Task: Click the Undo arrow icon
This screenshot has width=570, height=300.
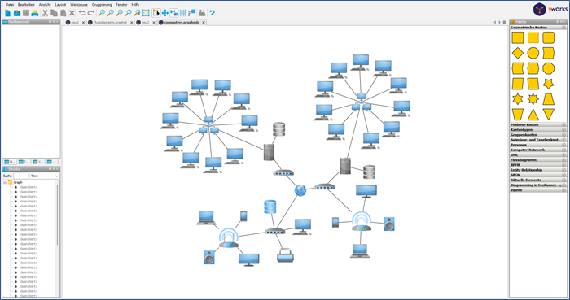Action: (x=82, y=13)
